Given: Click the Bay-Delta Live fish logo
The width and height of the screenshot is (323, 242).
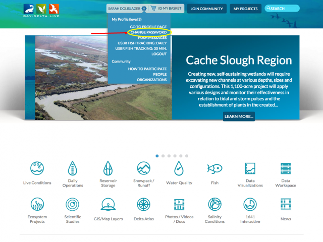Looking at the screenshot, I should (x=29, y=9).
